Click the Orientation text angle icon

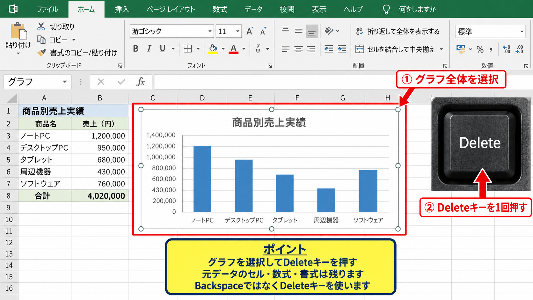329,31
